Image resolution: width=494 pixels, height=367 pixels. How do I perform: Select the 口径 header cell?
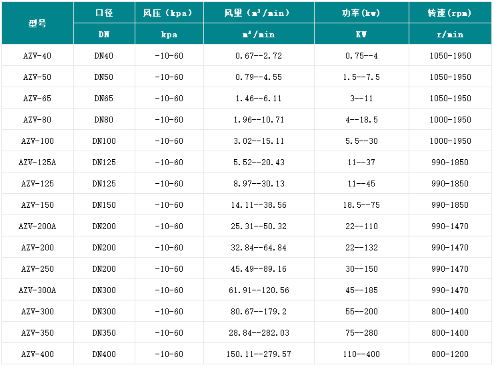tap(103, 13)
